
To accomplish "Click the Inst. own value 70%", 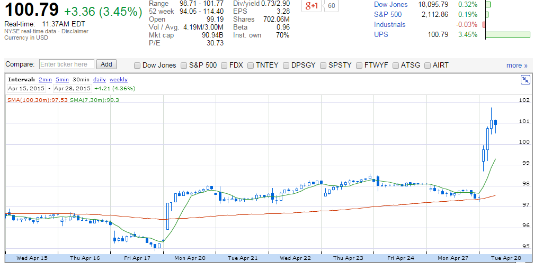I will point(283,35).
